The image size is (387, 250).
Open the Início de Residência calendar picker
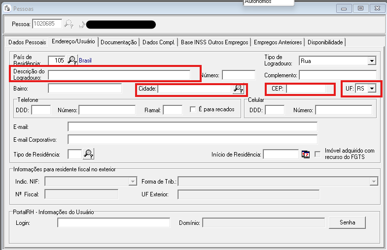tap(306, 154)
